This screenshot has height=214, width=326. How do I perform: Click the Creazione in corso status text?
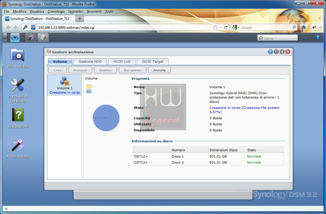(225, 108)
